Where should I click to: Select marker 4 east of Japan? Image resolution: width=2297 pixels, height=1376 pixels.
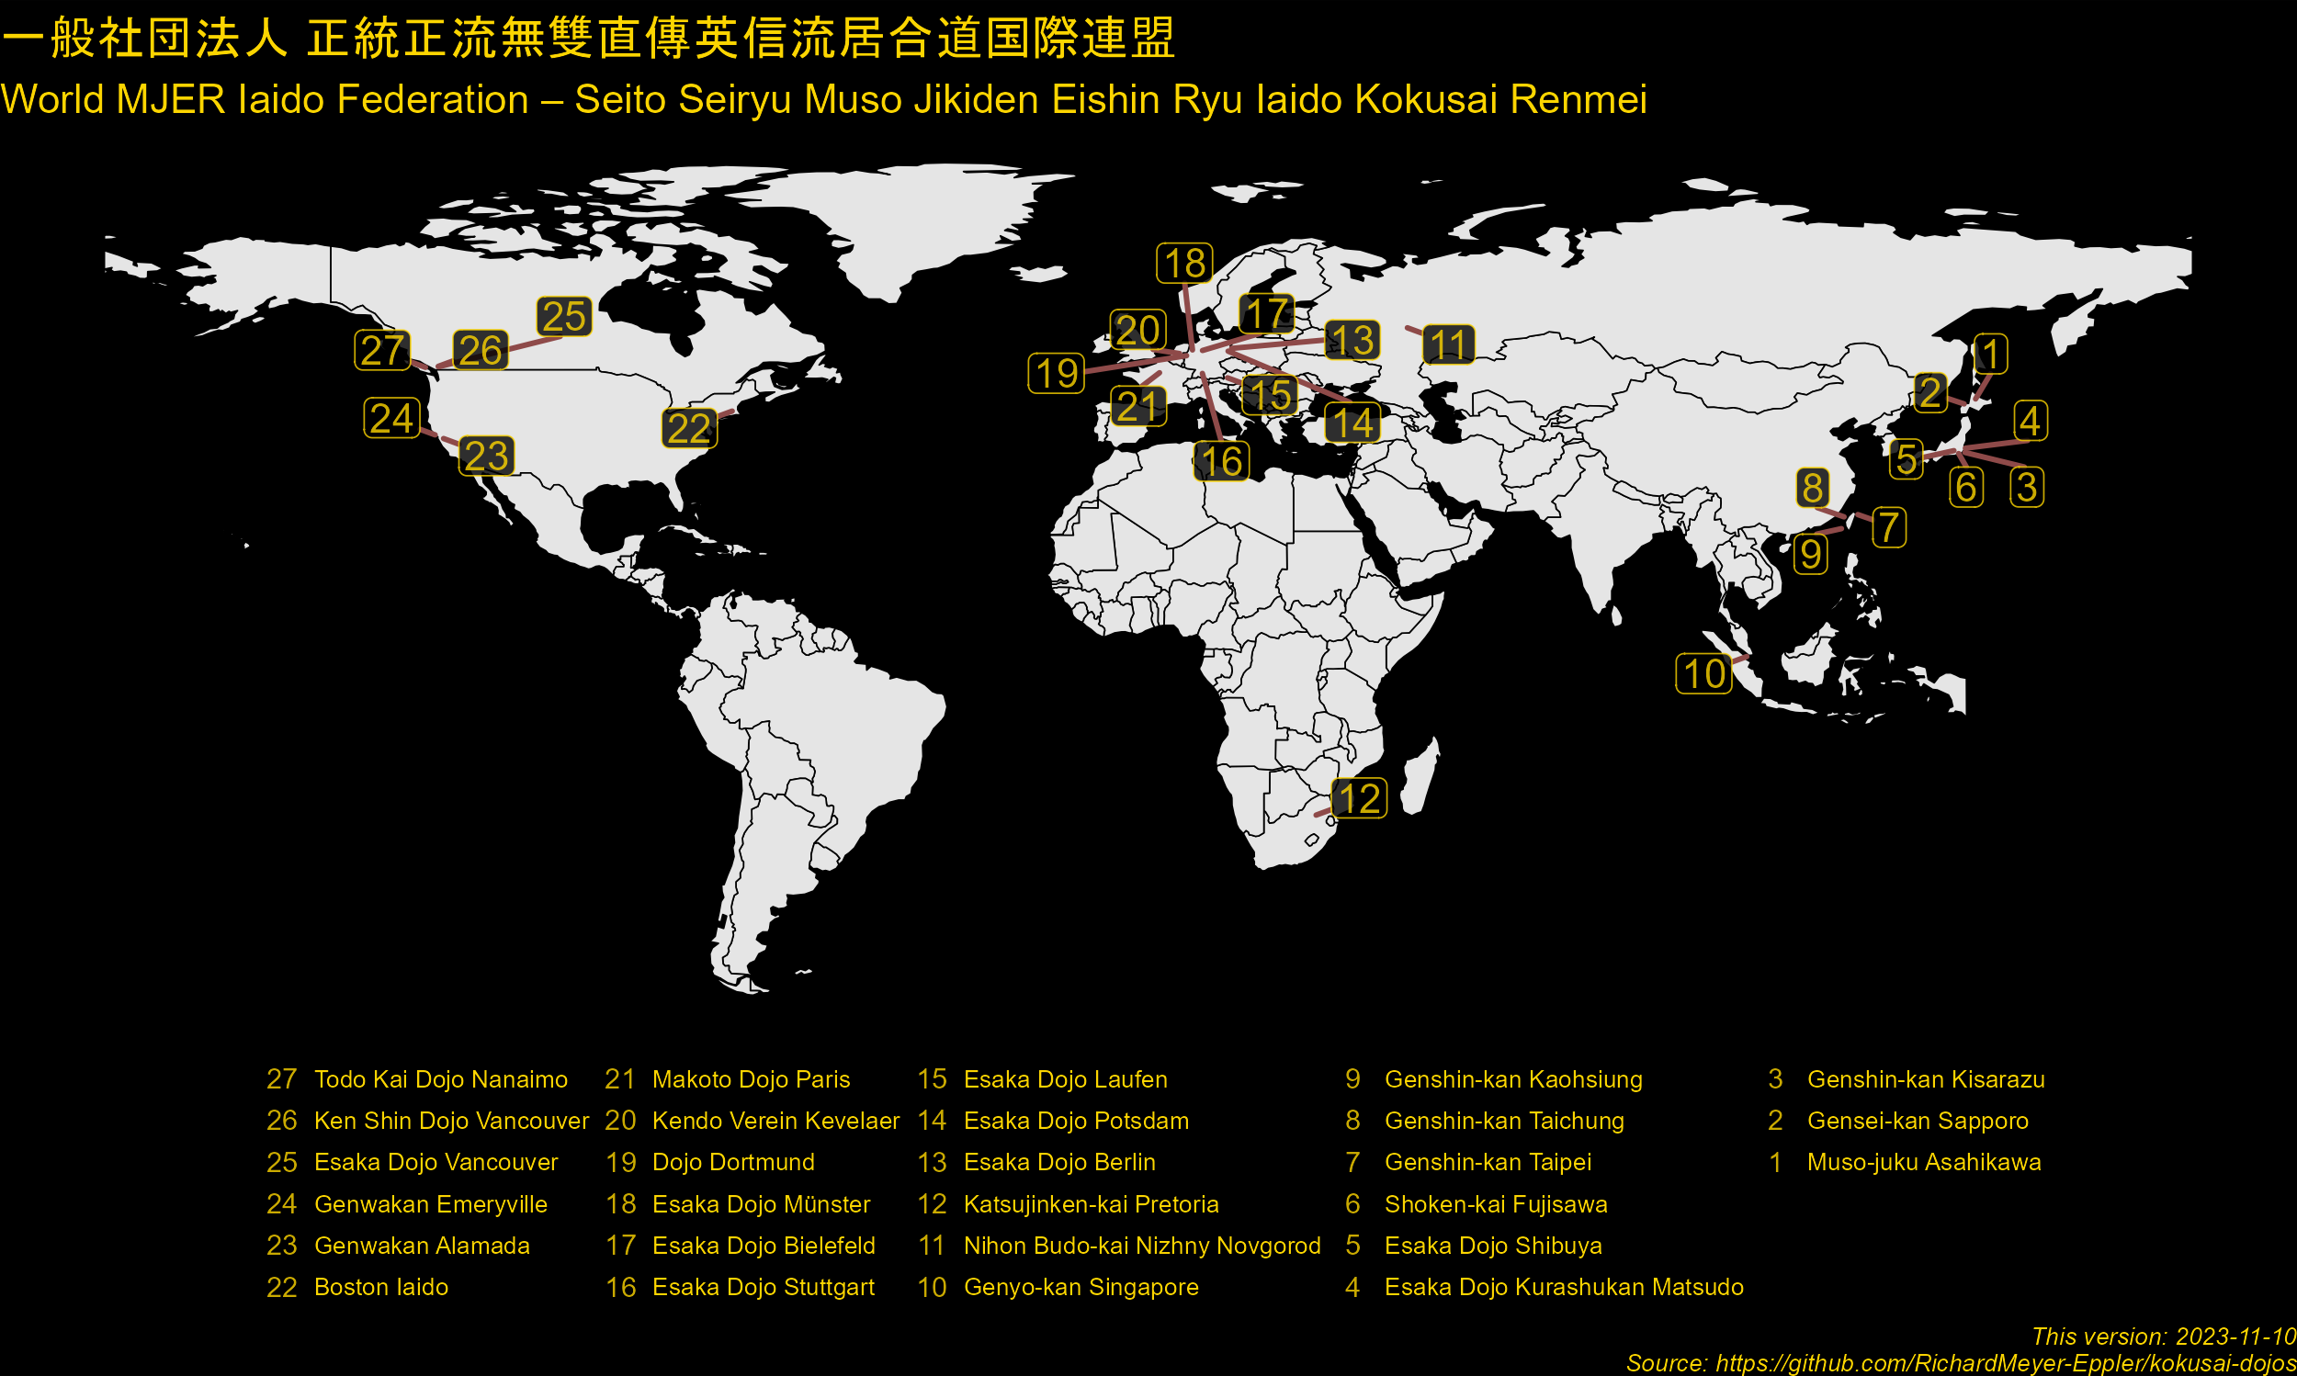[2030, 420]
